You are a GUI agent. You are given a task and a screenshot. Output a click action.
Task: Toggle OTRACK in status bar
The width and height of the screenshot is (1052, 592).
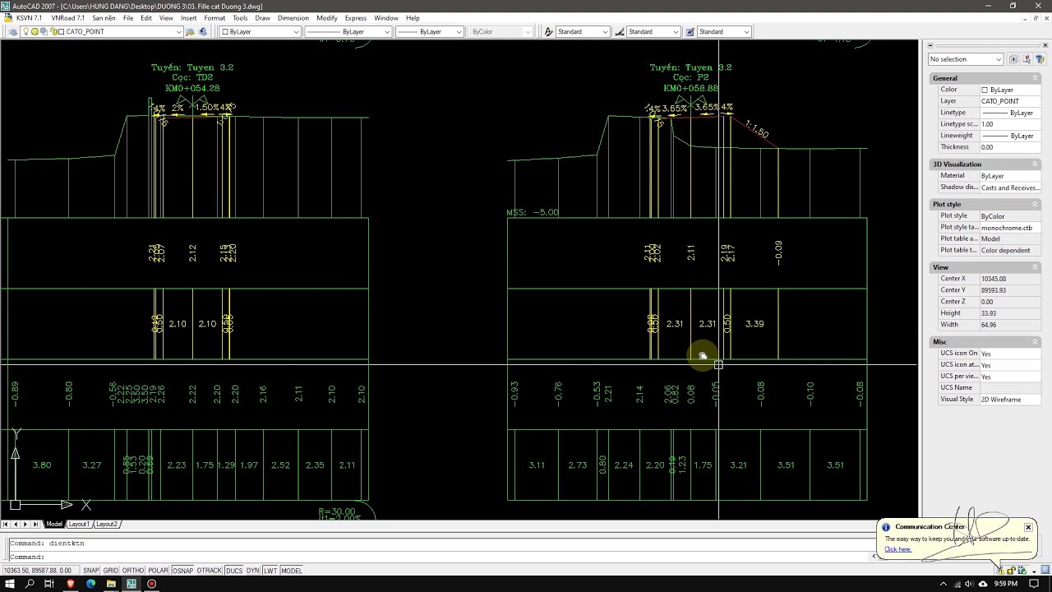coord(210,571)
